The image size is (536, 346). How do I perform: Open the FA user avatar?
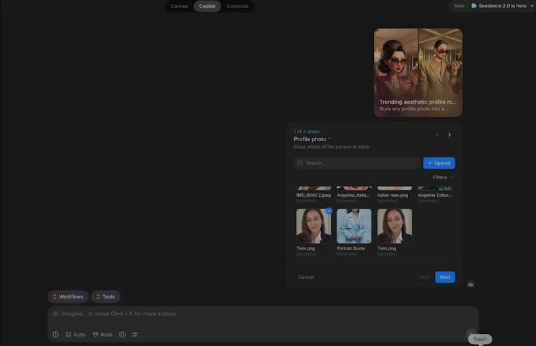471,284
